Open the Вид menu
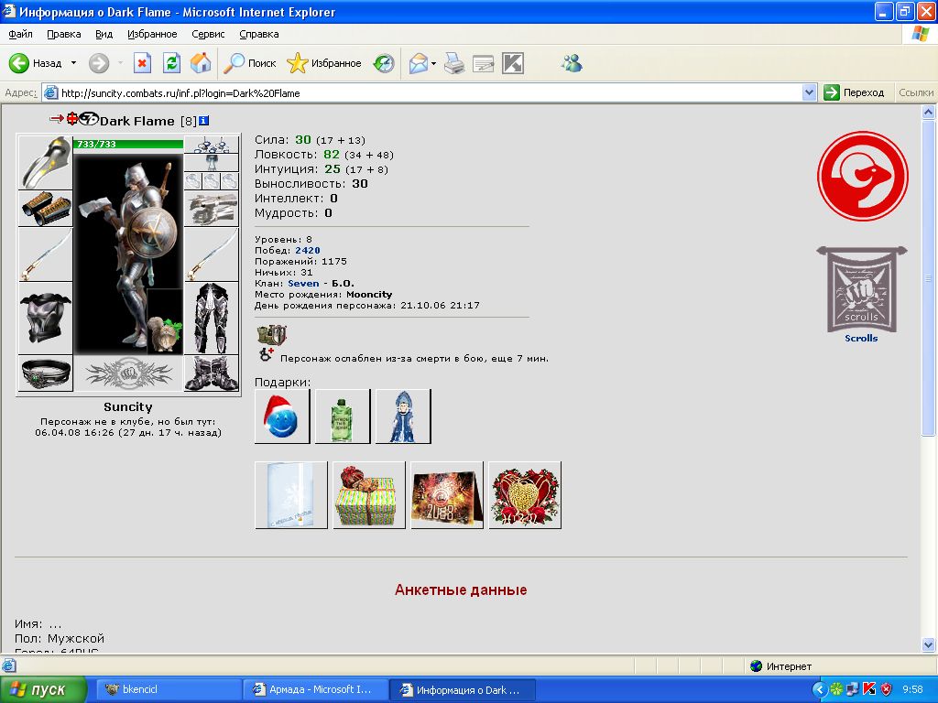Viewport: 938px width, 703px height. 104,34
